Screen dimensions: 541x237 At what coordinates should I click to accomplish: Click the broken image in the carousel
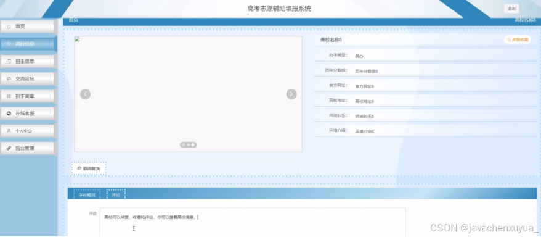(77, 39)
